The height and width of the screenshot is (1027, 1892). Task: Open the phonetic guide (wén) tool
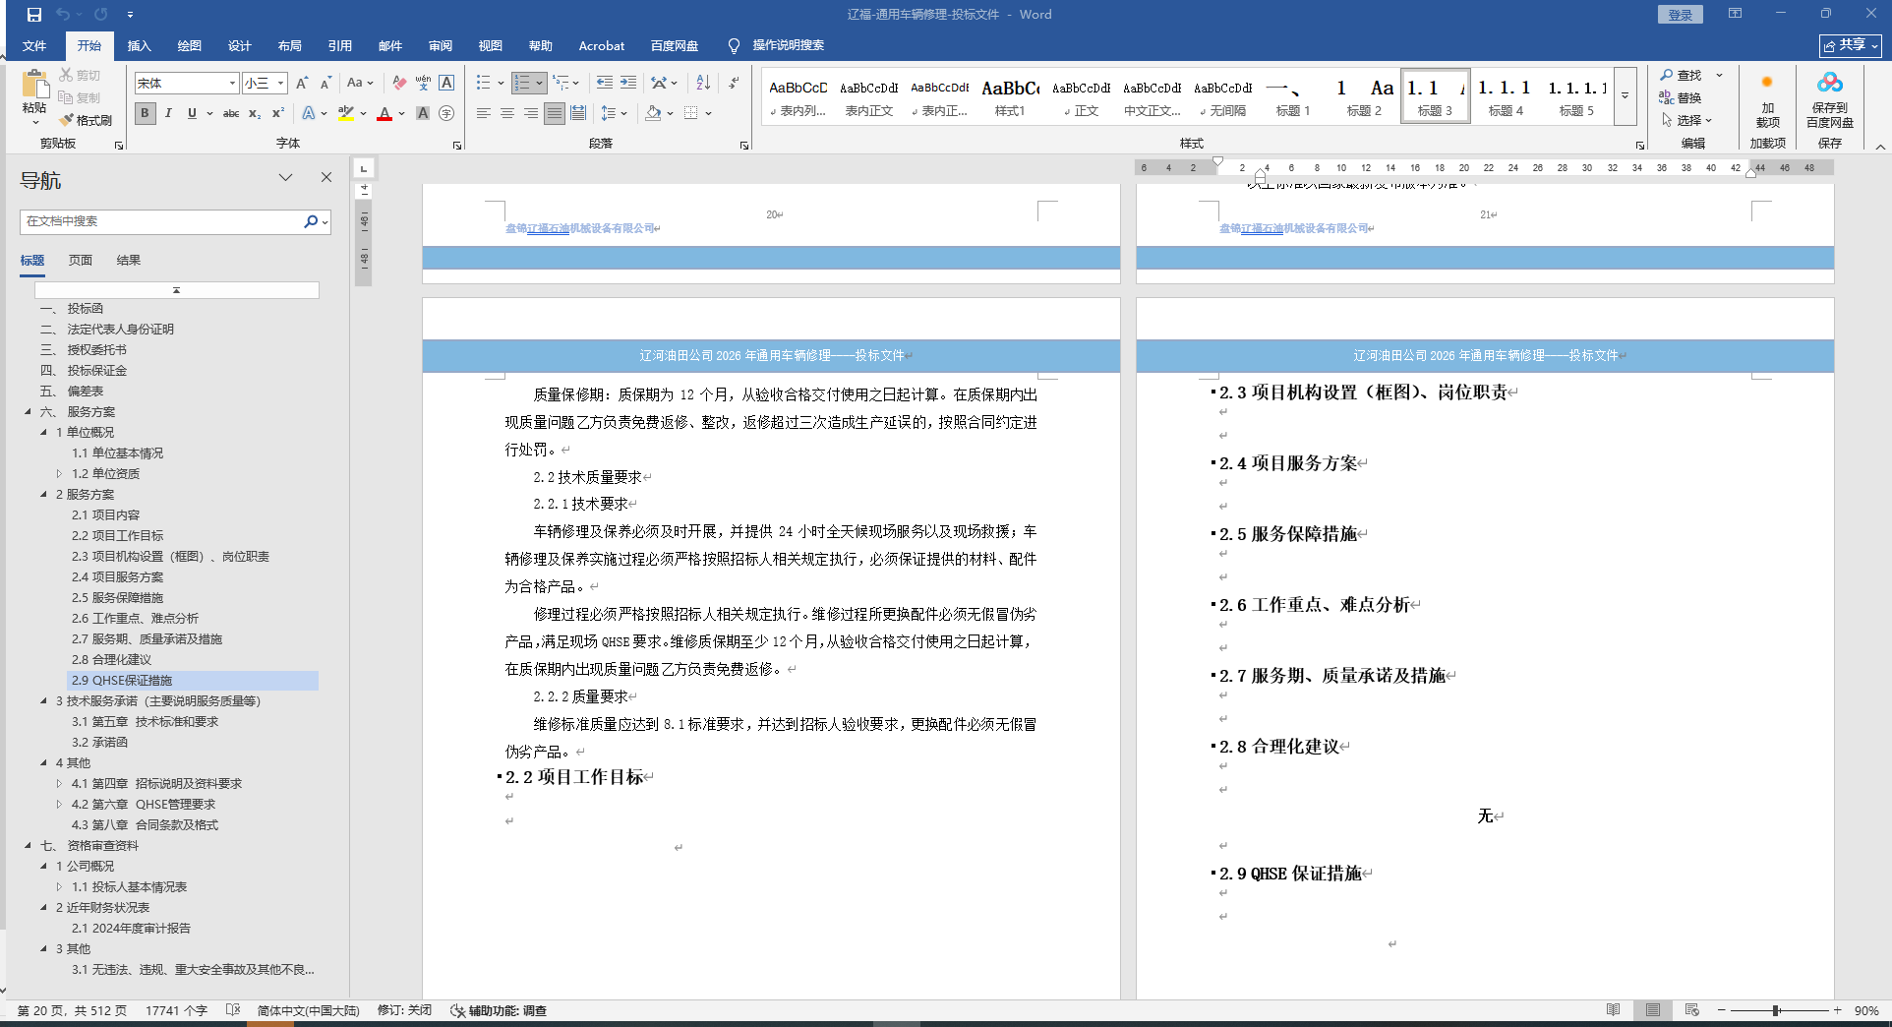point(423,83)
